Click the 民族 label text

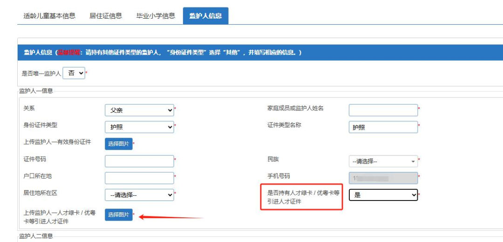(273, 159)
